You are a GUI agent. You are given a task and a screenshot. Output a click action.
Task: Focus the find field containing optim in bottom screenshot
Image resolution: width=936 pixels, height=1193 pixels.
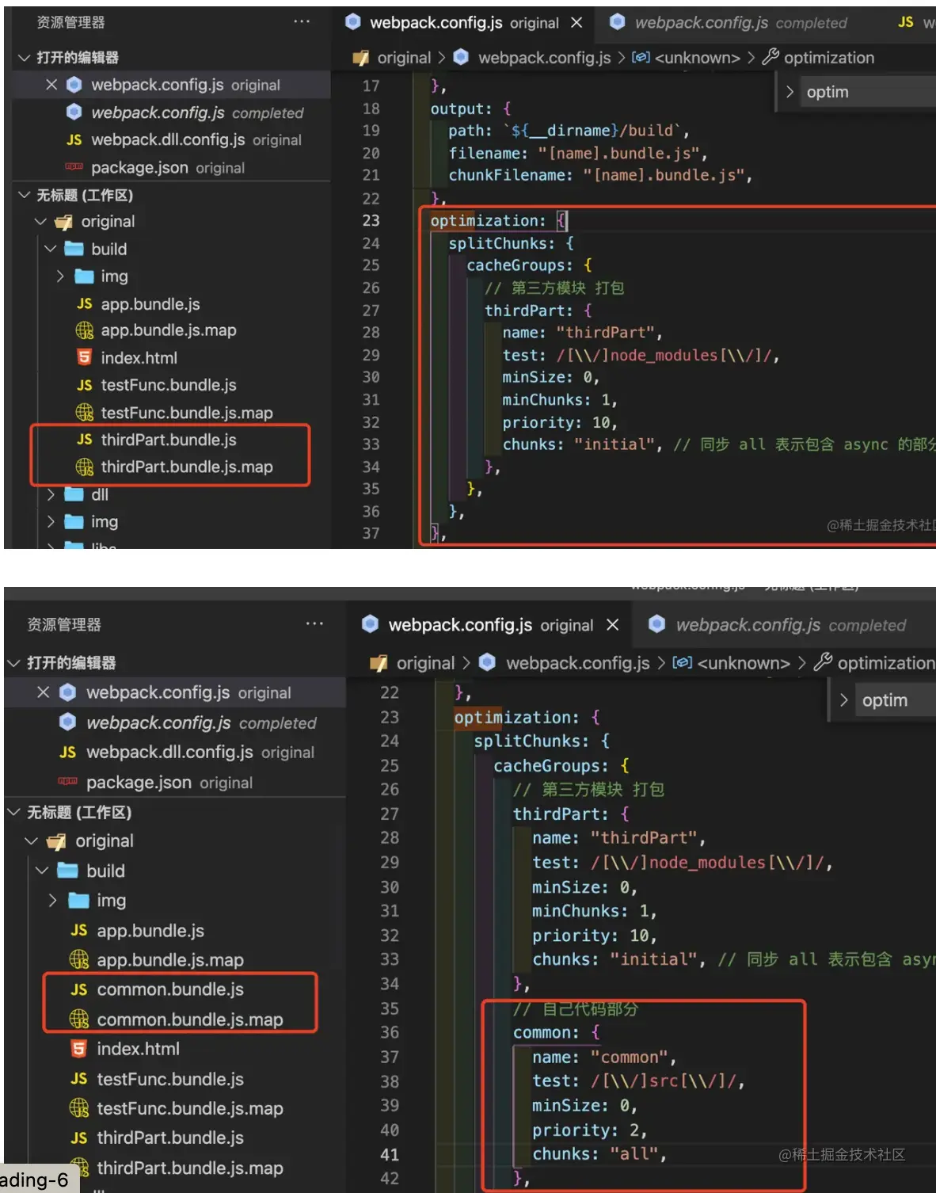click(x=896, y=700)
